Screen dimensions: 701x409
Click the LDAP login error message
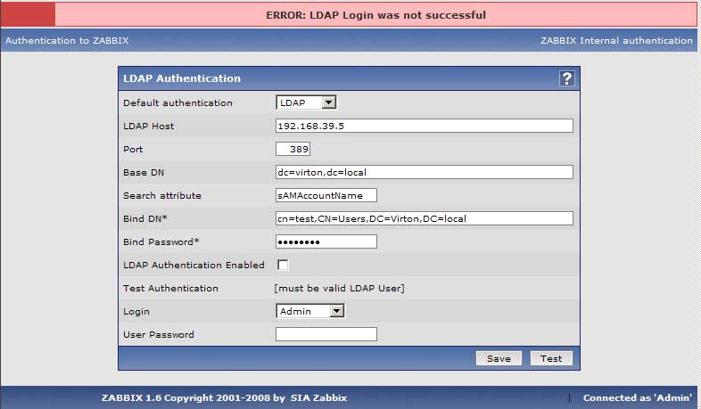tap(376, 15)
